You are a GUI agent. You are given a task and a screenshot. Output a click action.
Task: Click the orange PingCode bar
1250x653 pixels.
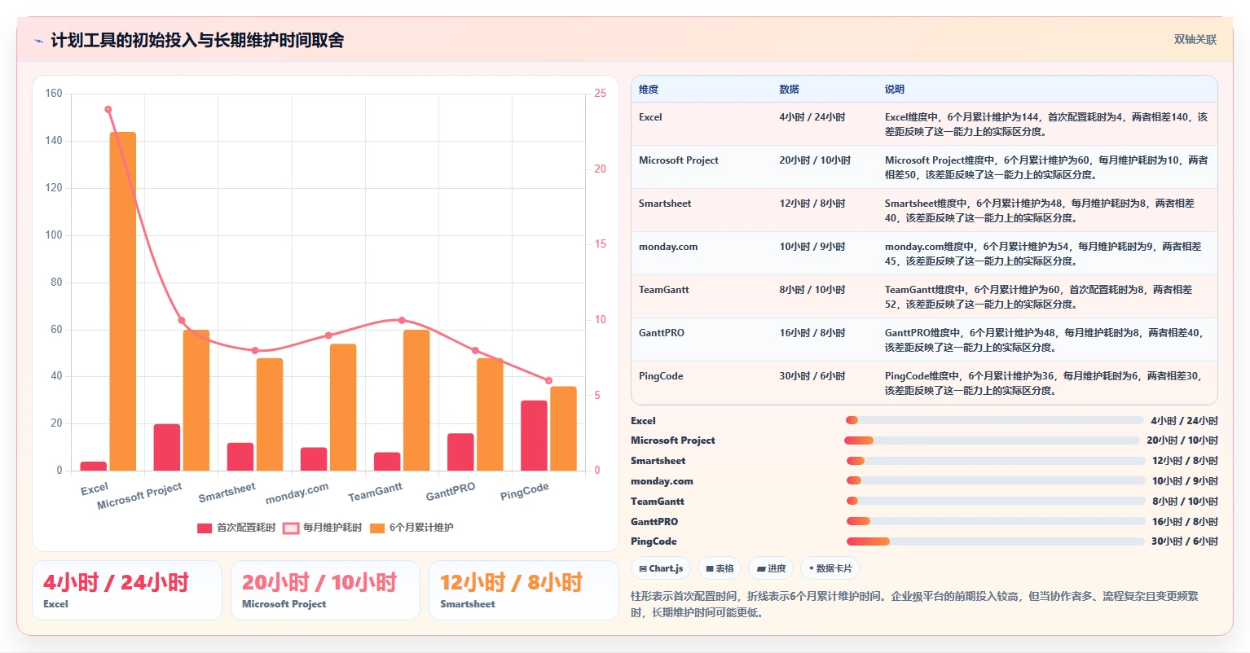click(x=563, y=428)
